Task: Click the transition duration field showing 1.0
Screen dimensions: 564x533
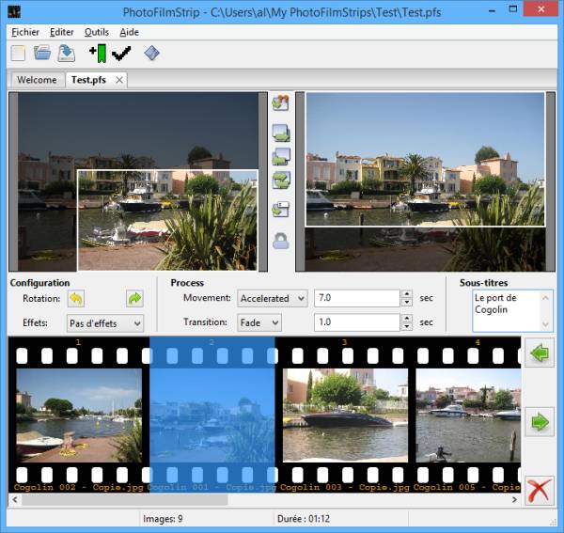Action: (x=357, y=322)
